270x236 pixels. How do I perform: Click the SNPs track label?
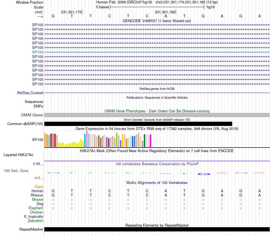(x=38, y=106)
